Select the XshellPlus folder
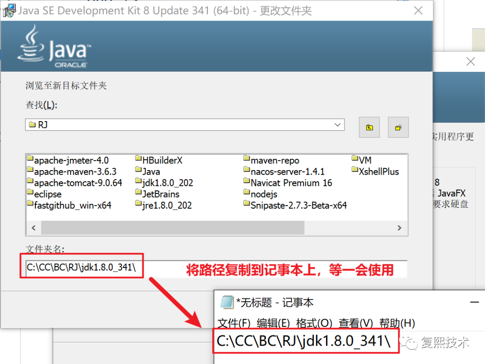 pos(375,171)
